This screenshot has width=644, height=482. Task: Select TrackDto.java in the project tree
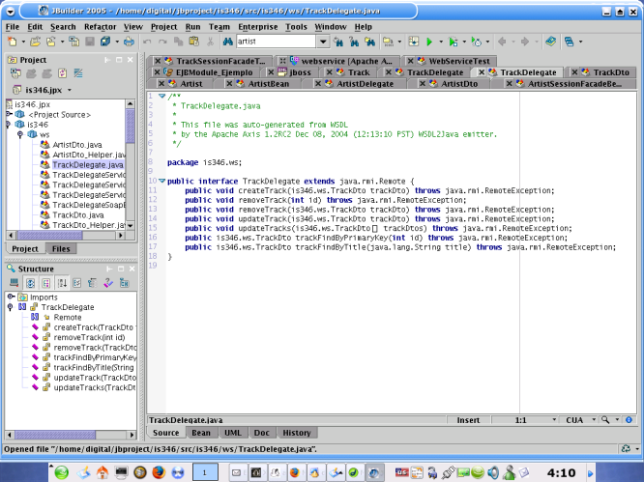pyautogui.click(x=76, y=214)
